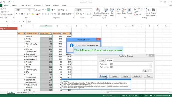172x97 pixels.
Task: Click Replace All in Find and Replace
Action: click(x=103, y=76)
